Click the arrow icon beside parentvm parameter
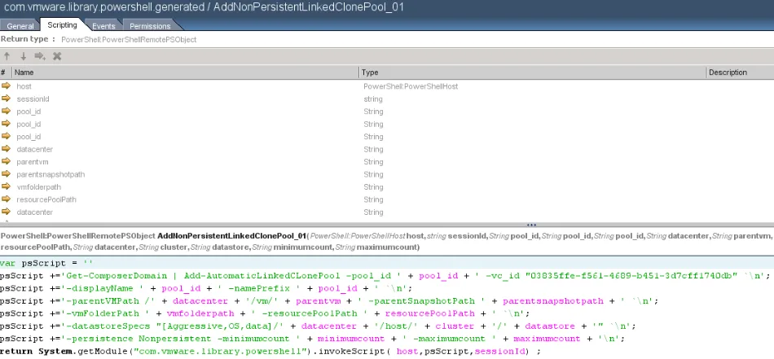 (6, 161)
